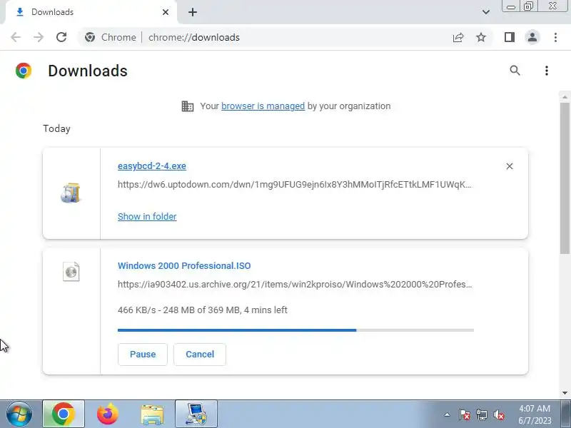The image size is (571, 428).
Task: Open the side panel icon
Action: coord(510,37)
